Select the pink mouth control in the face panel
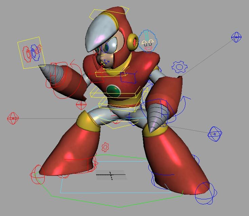Image resolution: width=249 pixels, height=216 pixels. 149,48
